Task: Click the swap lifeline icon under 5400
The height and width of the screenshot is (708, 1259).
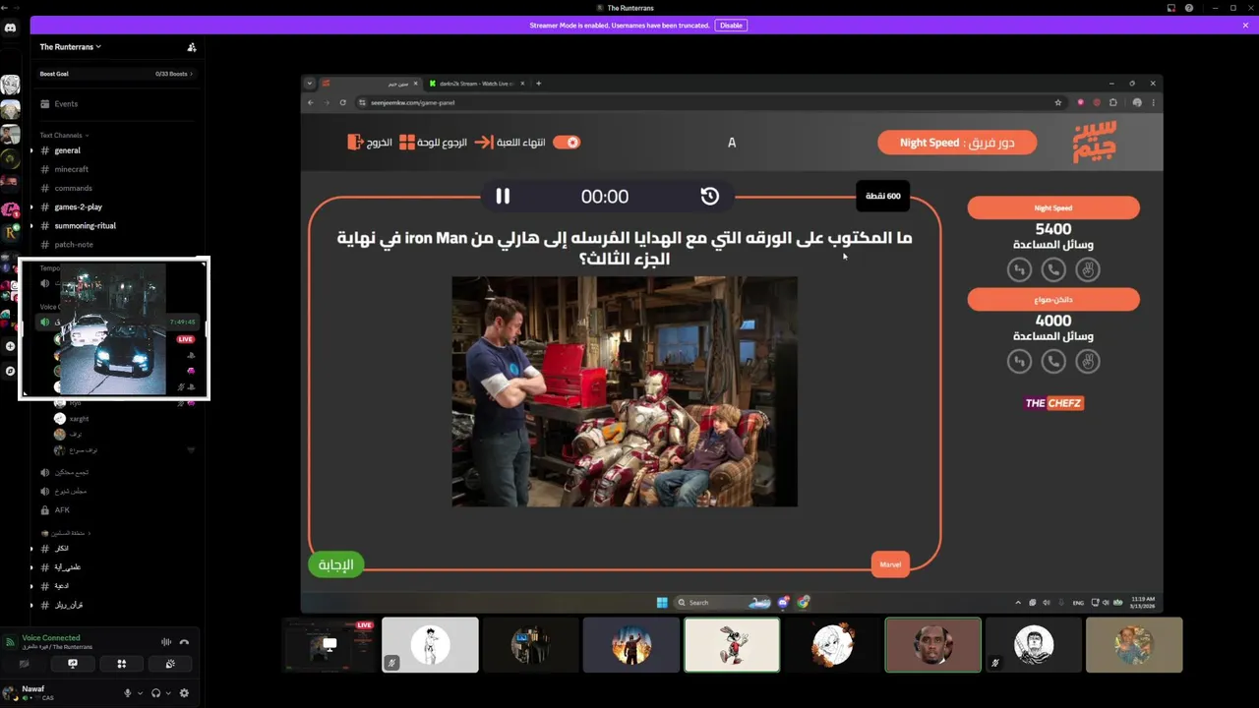Action: coord(1020,268)
